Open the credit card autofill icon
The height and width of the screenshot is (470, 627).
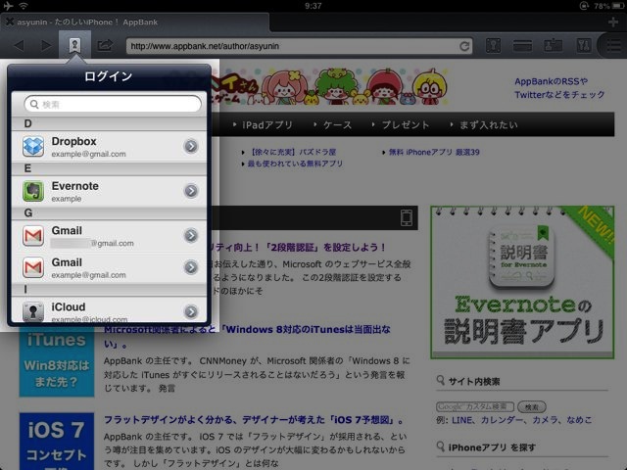(522, 46)
